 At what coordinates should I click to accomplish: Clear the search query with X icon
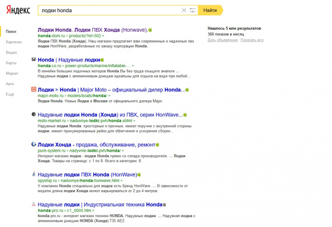point(184,10)
